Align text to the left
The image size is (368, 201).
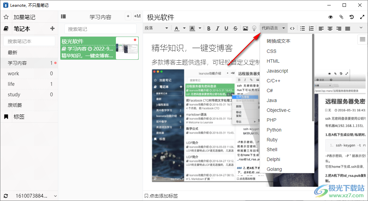[321, 28]
